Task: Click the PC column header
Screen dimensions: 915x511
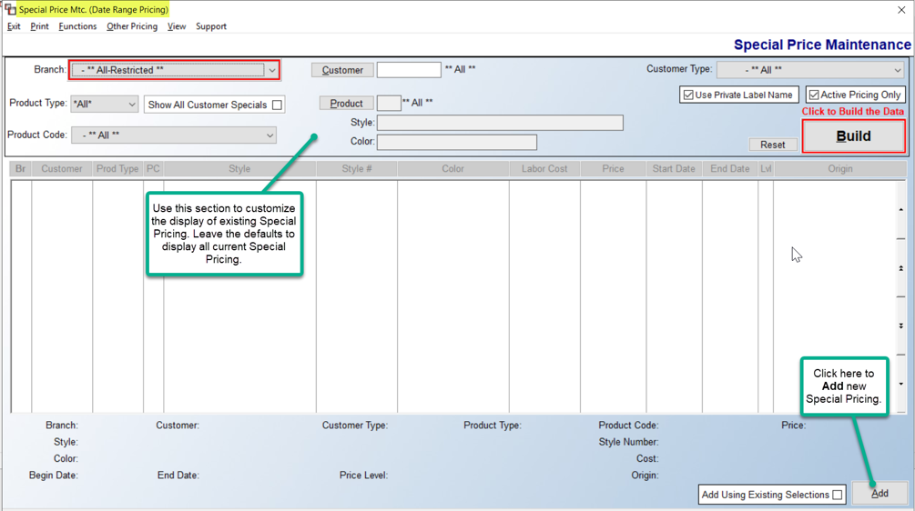Action: point(153,168)
